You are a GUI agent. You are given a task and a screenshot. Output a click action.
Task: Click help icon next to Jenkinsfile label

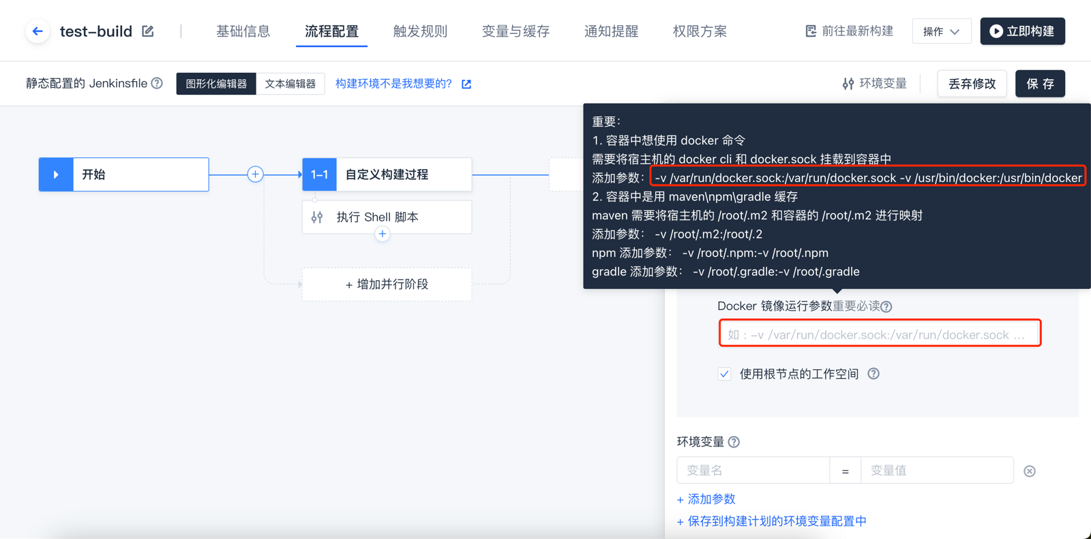[x=158, y=83]
